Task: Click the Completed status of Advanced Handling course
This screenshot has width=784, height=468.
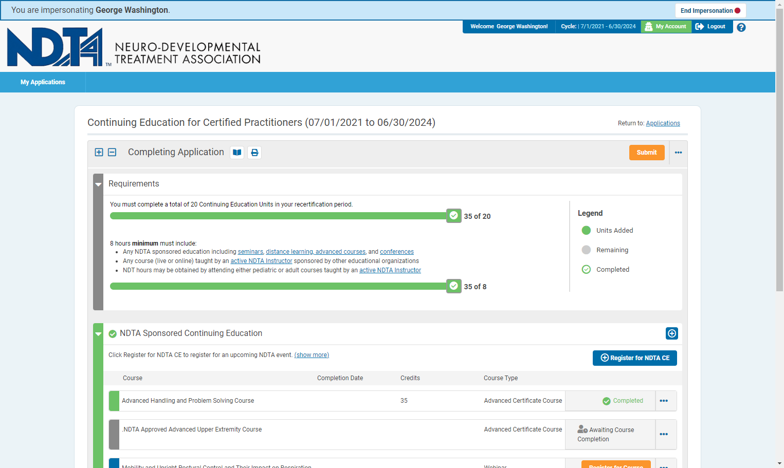Action: tap(623, 401)
